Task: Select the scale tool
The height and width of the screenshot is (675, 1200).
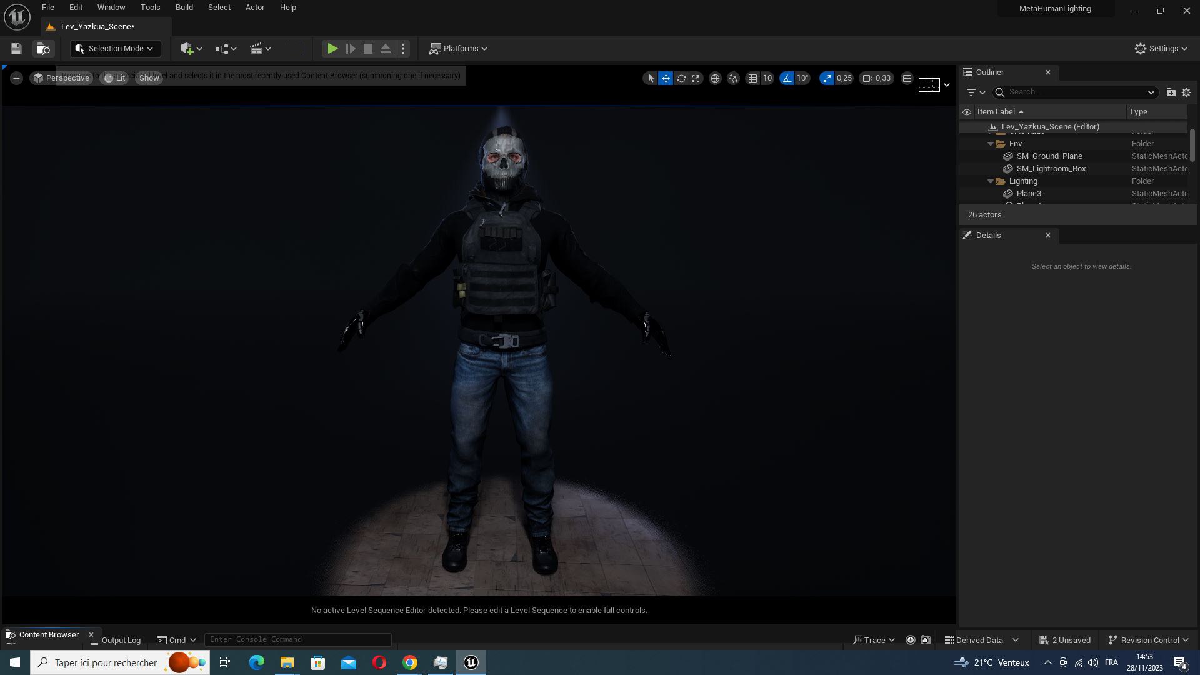Action: coord(696,78)
